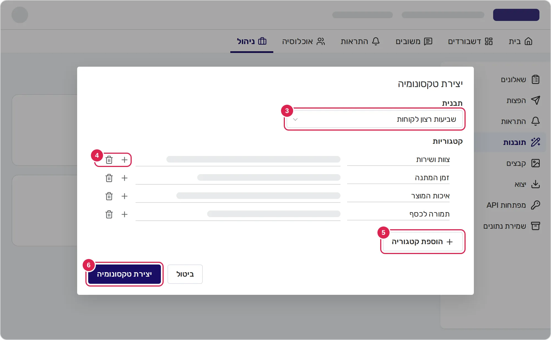Viewport: 551px width, 340px height.
Task: Open the תבנית template dropdown
Action: tap(375, 119)
